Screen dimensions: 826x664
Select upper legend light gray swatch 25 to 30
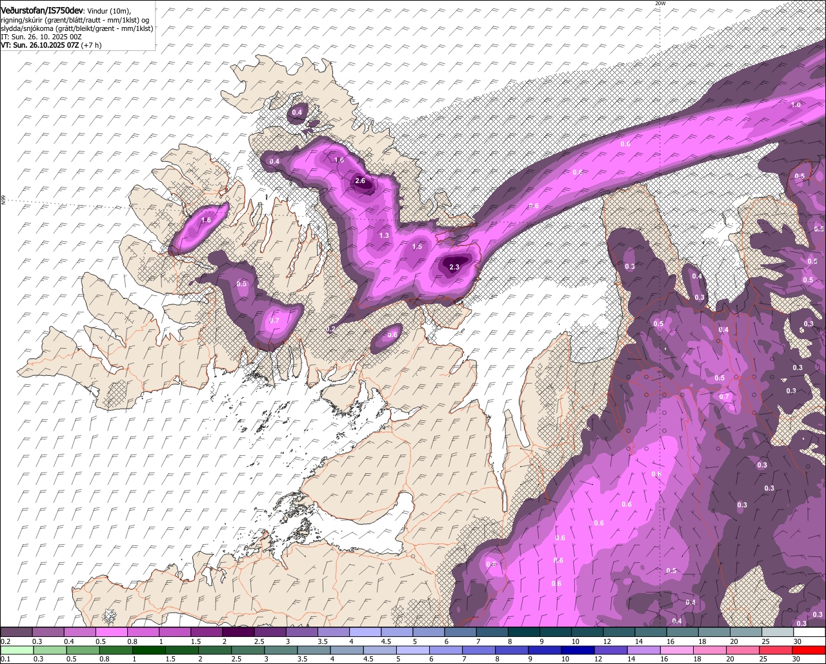[778, 632]
